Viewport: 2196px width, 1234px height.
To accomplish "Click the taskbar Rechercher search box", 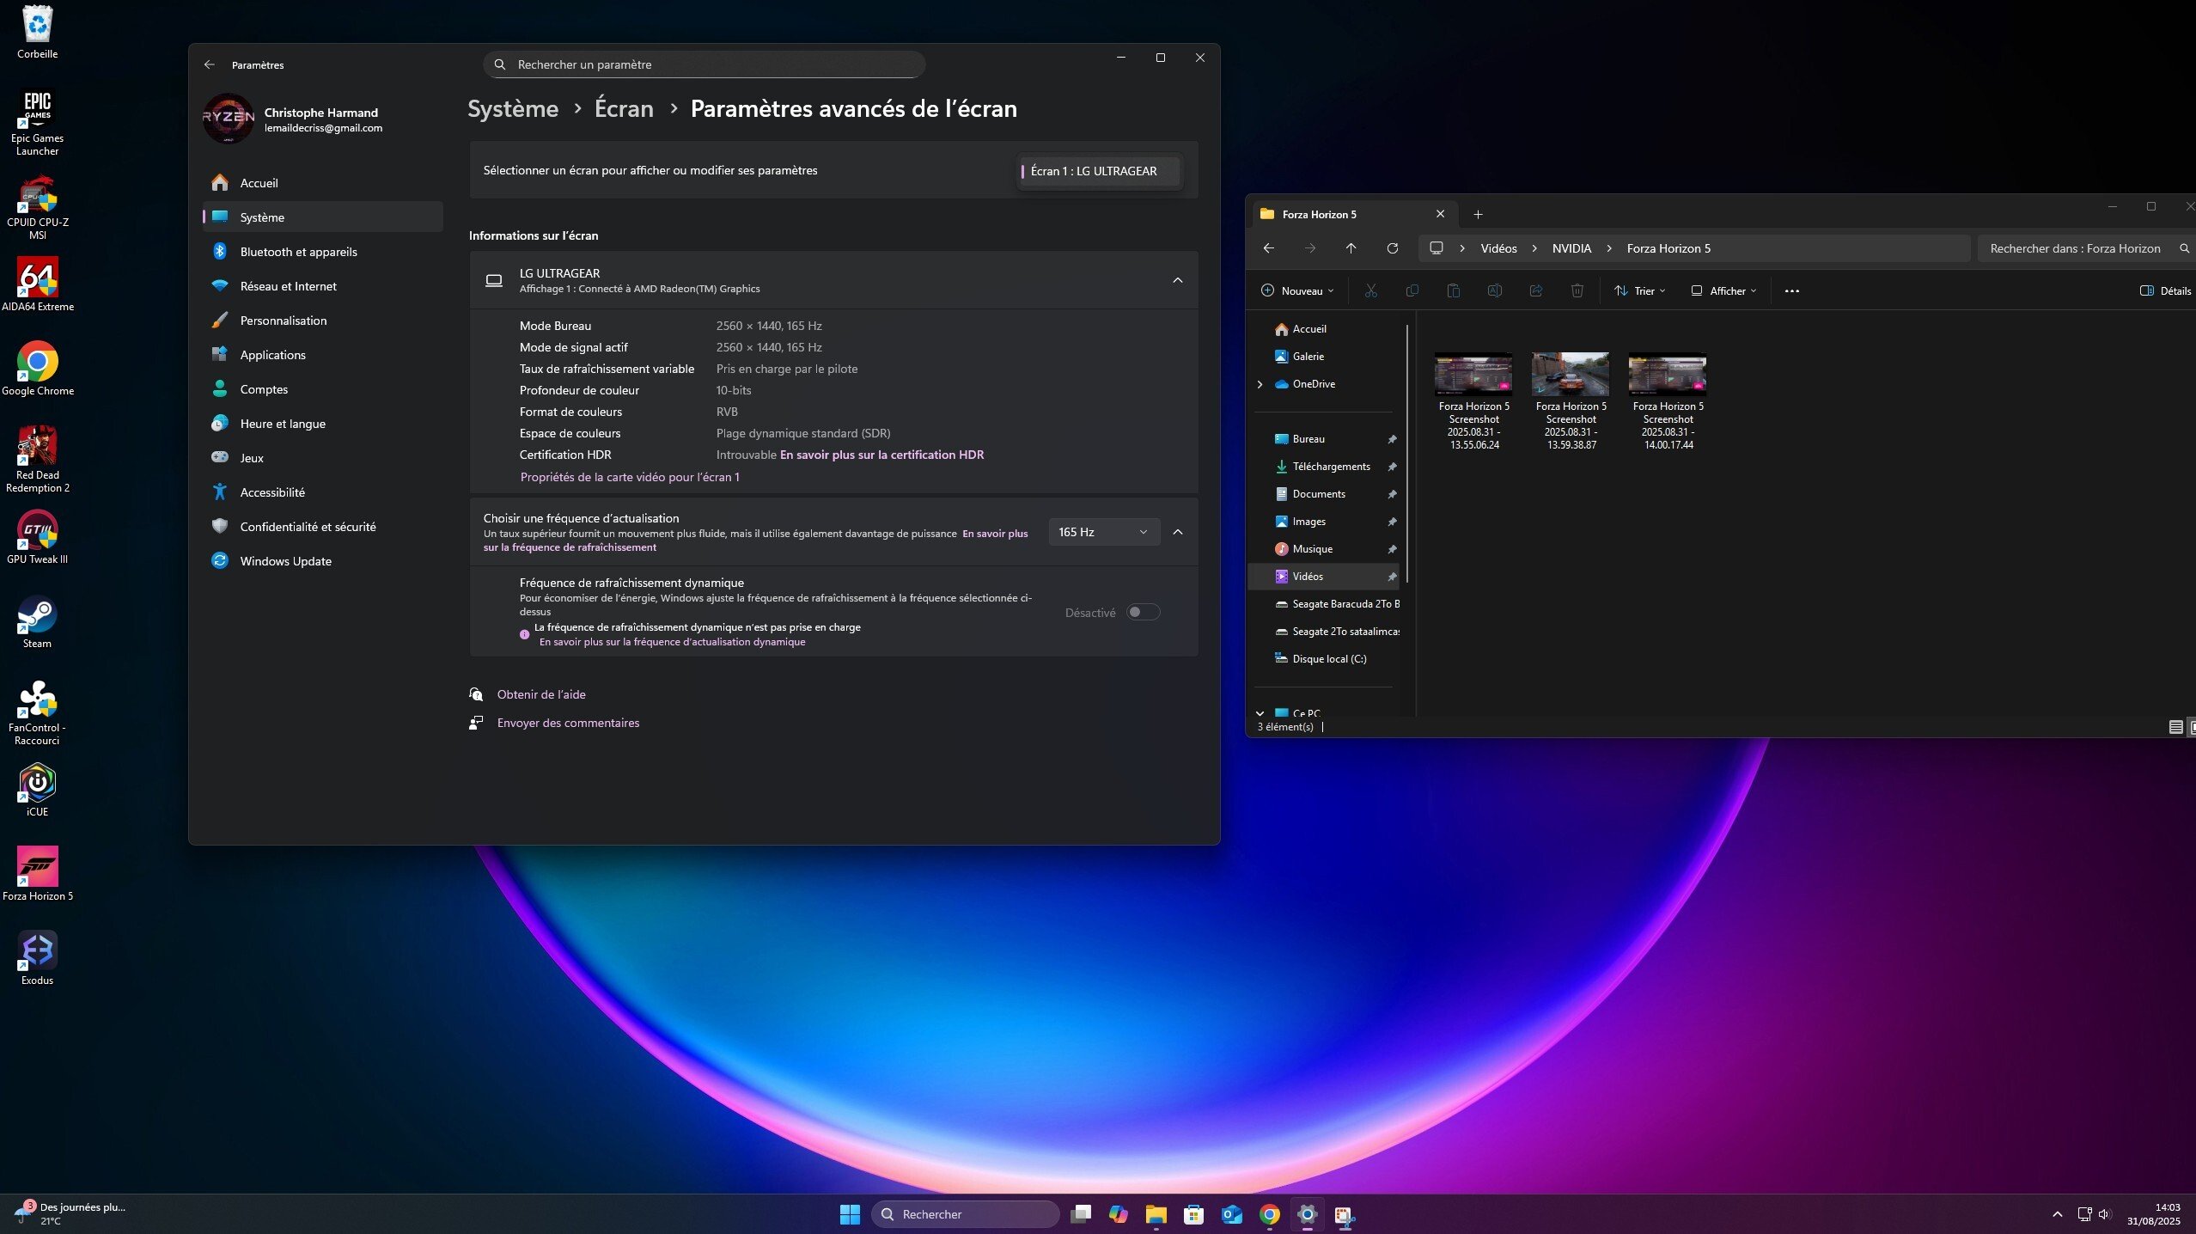I will (x=965, y=1214).
